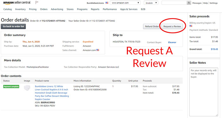Viewport: 222px width, 118px height.
Task: Click the Request a Review button
Action: [172, 26]
